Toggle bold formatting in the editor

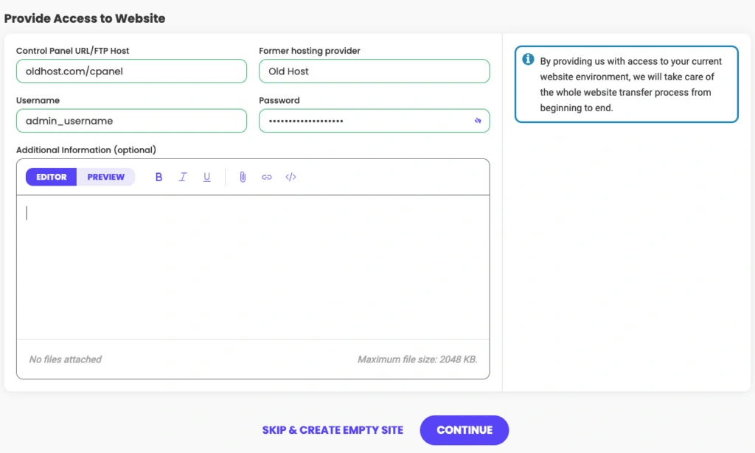pos(159,177)
